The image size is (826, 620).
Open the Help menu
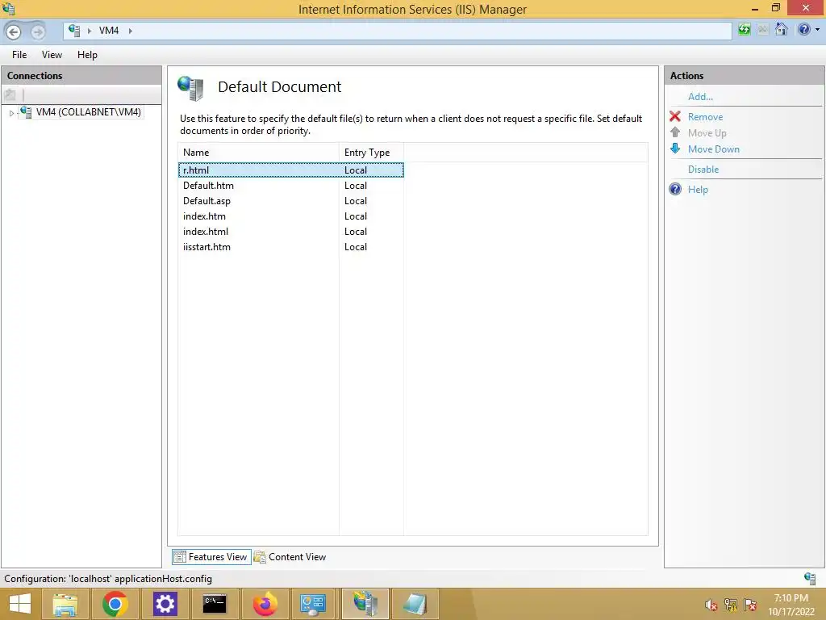87,55
